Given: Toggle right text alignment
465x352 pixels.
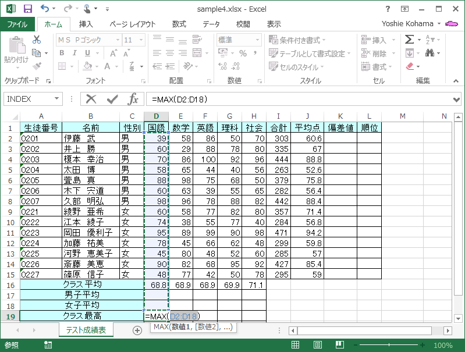Looking at the screenshot, I should pos(183,53).
